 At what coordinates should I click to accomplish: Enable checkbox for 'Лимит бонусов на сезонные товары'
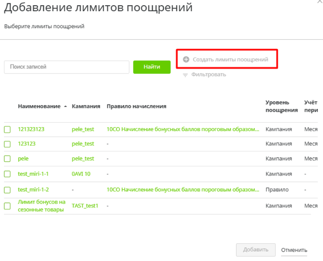pos(7,206)
